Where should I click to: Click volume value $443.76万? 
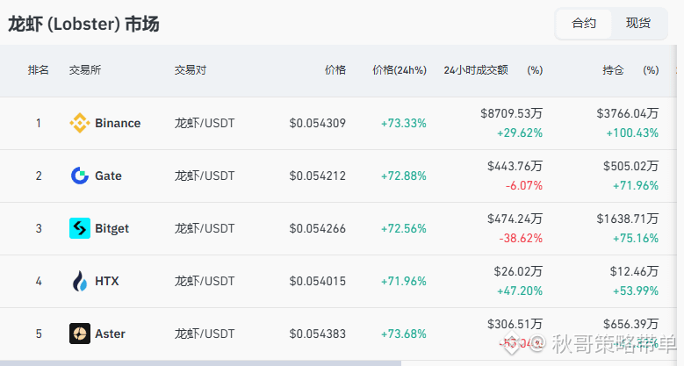coord(515,166)
